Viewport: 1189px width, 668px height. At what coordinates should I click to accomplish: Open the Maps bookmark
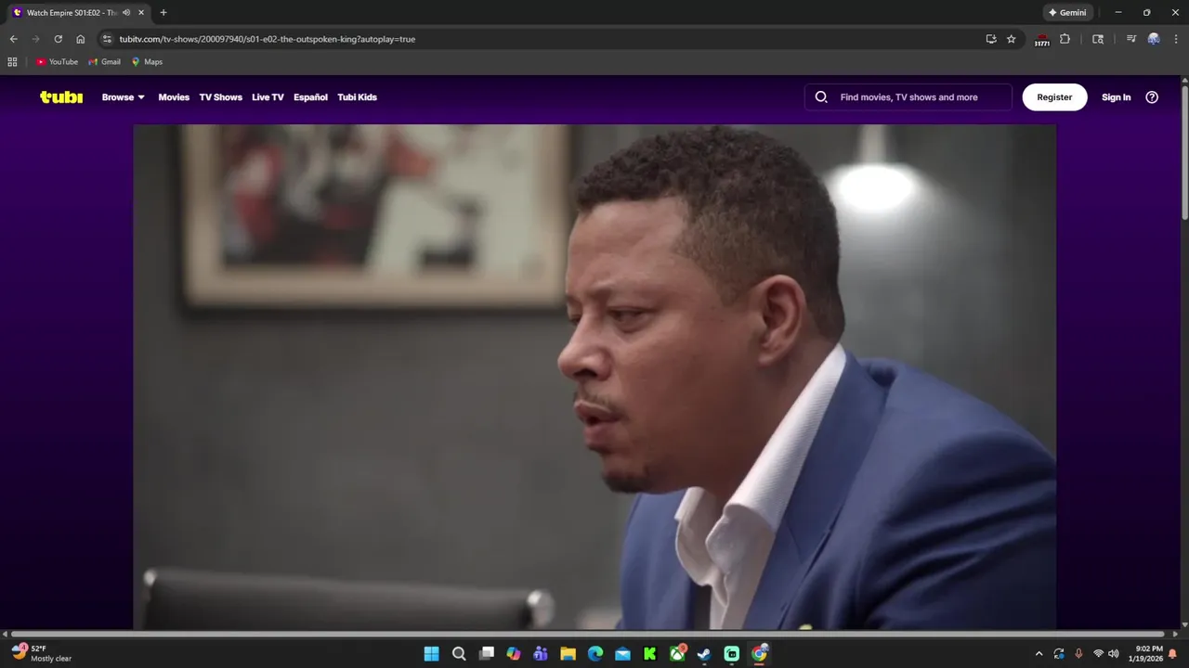tap(147, 62)
